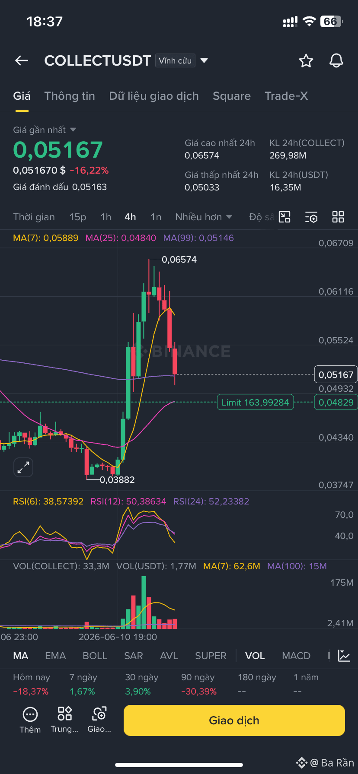Screen dimensions: 358x774
Task: Tap the KL 24h(COLLECT) 269,98M value
Action: pyautogui.click(x=288, y=155)
